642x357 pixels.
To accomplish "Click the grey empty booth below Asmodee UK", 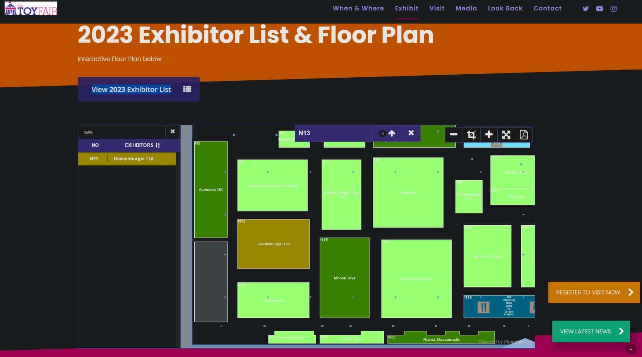I will click(211, 282).
